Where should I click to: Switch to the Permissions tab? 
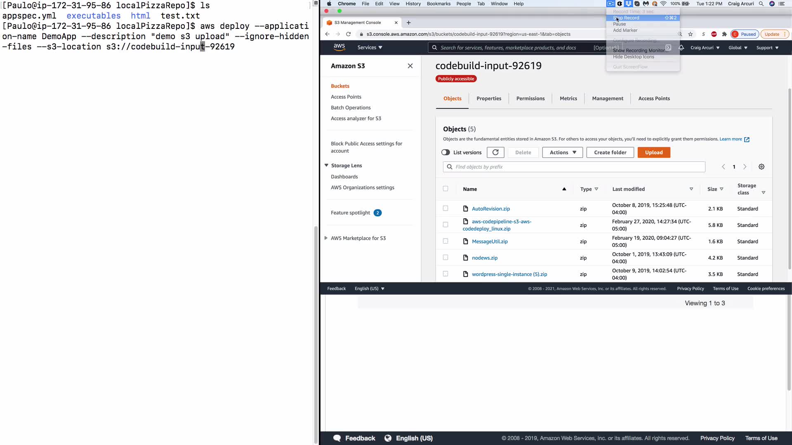click(530, 98)
